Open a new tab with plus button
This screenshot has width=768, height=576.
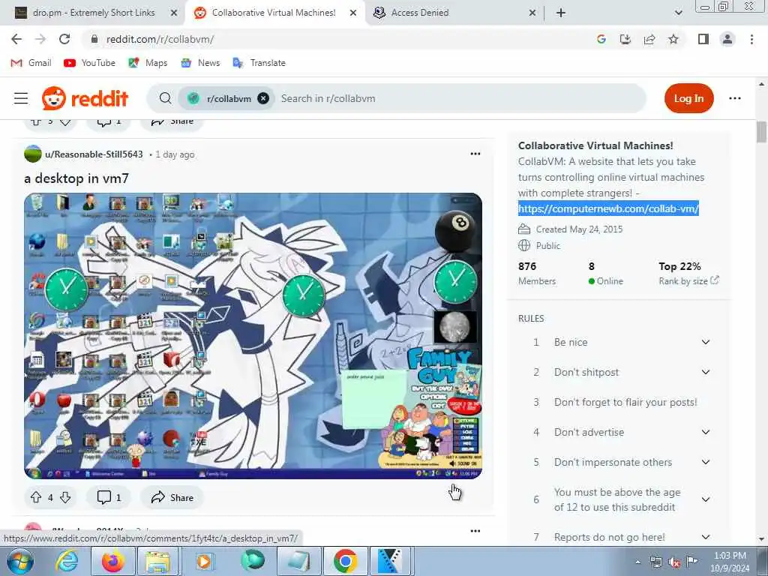561,13
